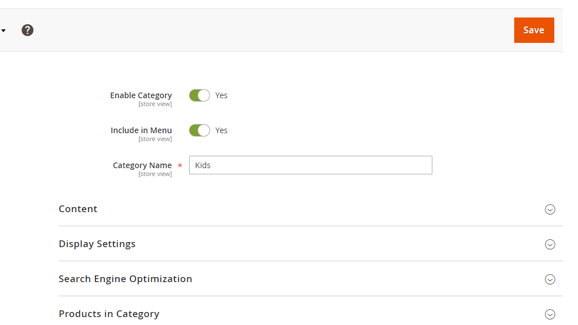Click the Yes label beside Enable Category
578x325 pixels.
pos(221,95)
